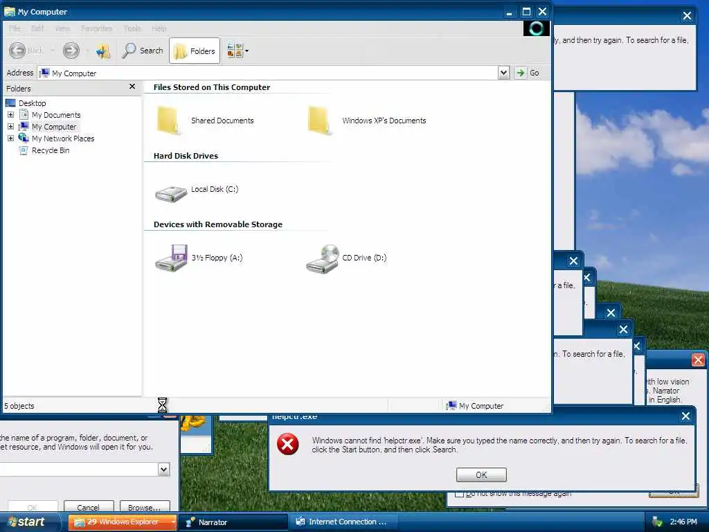Screen dimensions: 709x532
Task: Open the Help menu
Action: pyautogui.click(x=159, y=28)
